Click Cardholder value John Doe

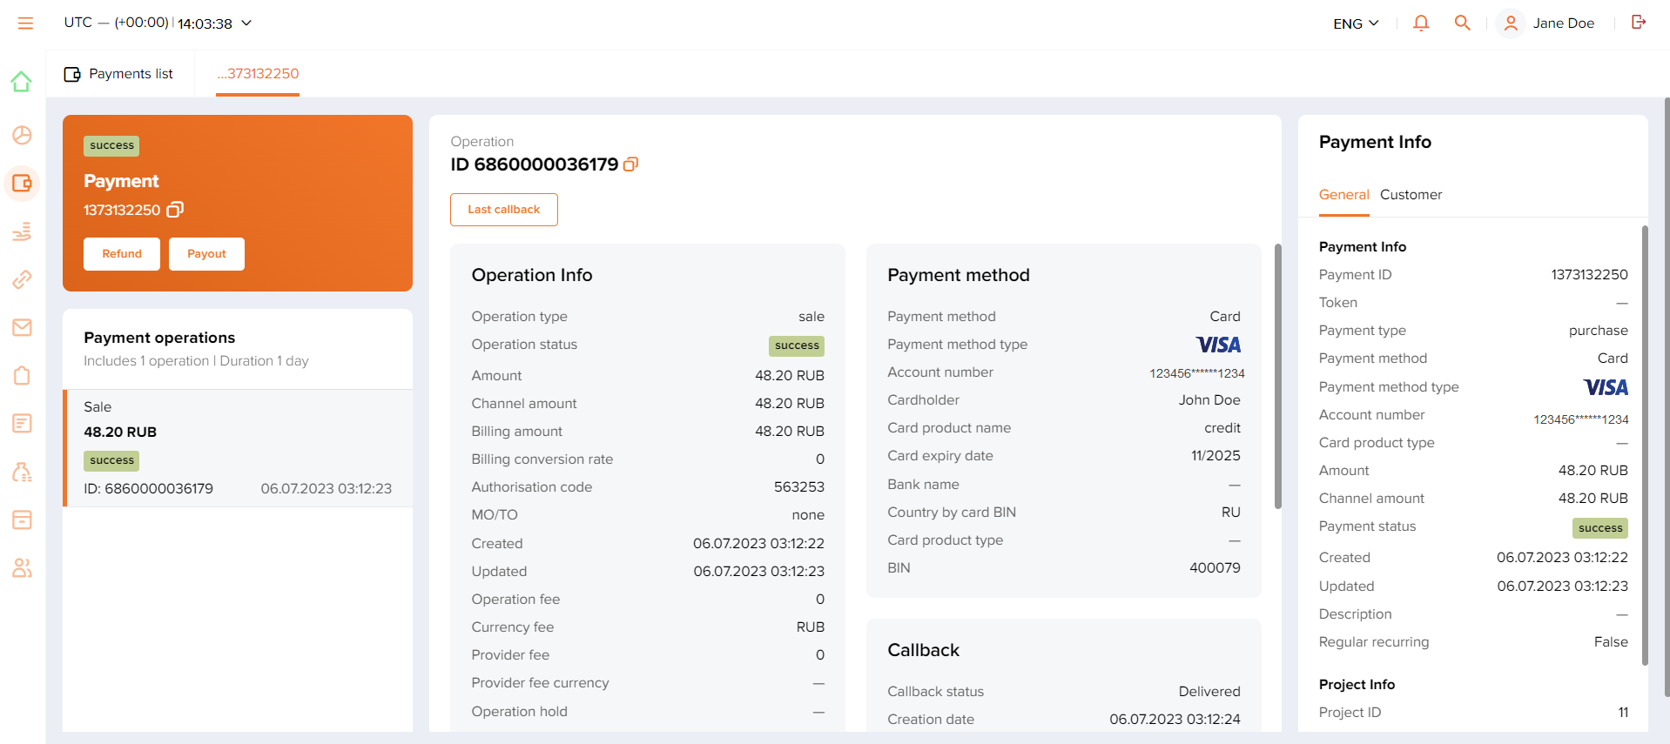1209,400
